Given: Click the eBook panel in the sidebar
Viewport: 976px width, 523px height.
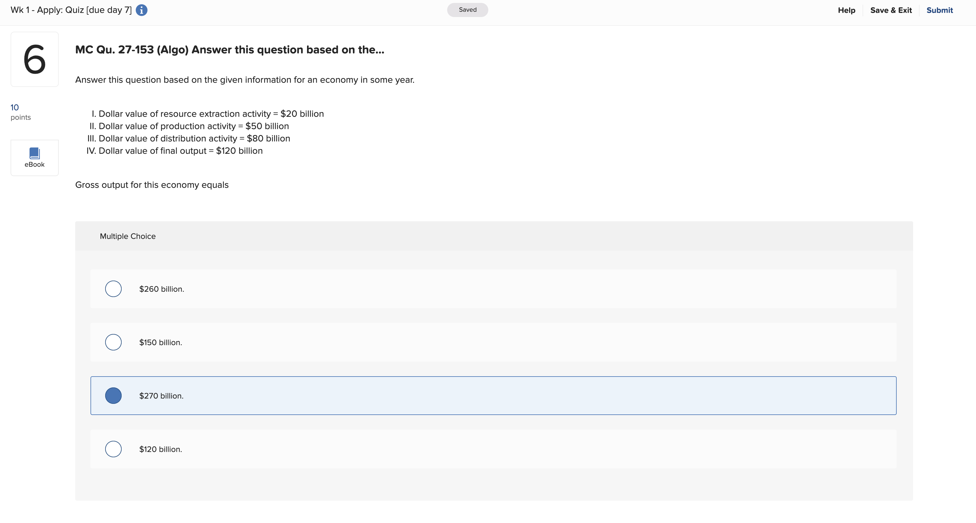Looking at the screenshot, I should coord(34,157).
